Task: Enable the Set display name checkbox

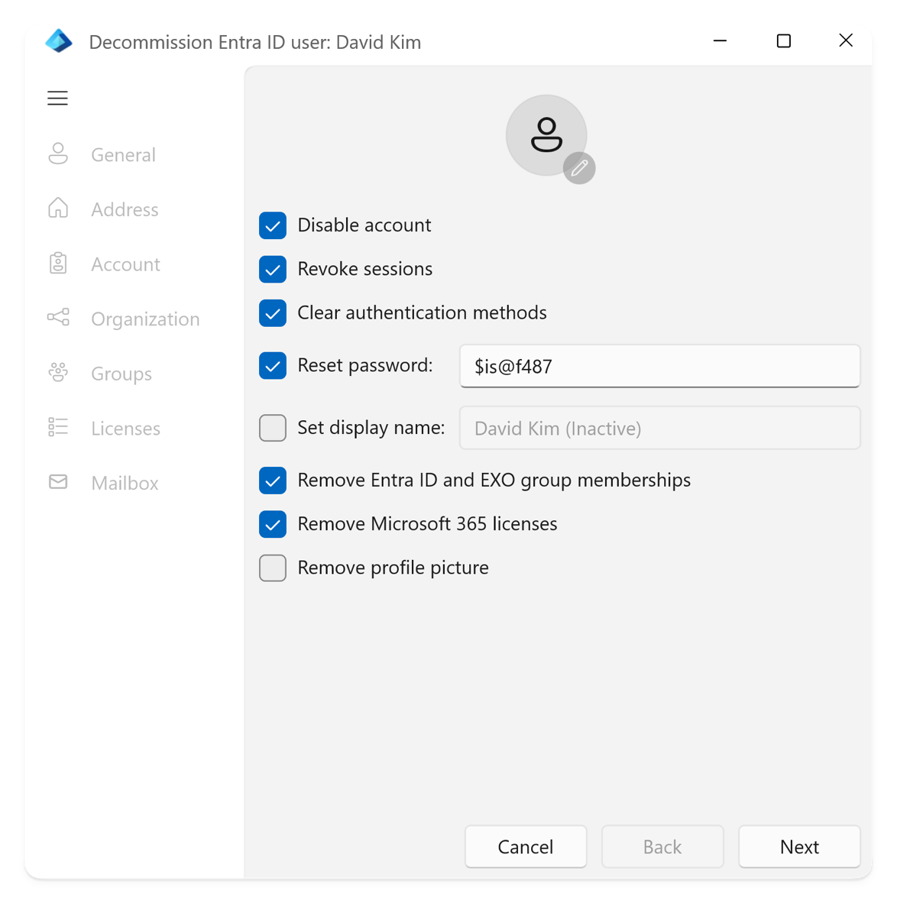Action: pos(273,428)
